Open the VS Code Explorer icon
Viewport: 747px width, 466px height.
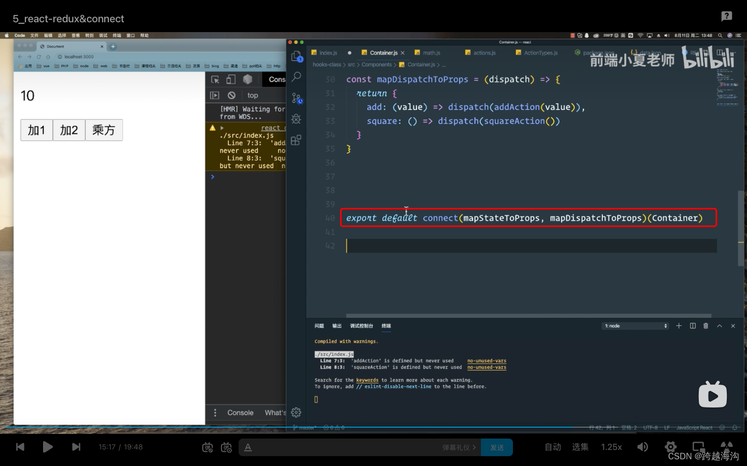click(x=296, y=56)
